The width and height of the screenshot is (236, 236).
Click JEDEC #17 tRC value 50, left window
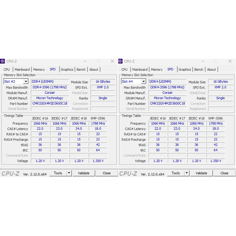tap(59, 150)
